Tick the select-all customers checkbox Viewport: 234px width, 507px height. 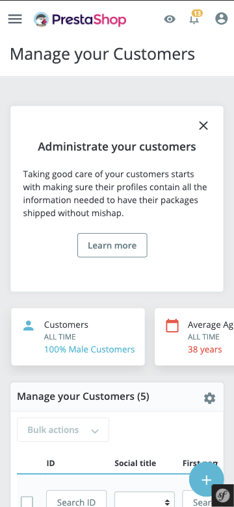27,502
